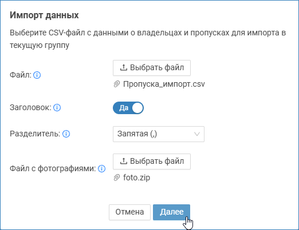Screen dimensions: 299x230
Task: Click the attached archive name foto.zip
Action: coord(136,177)
